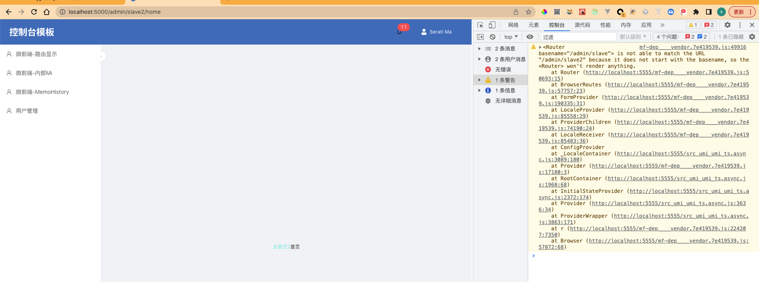Switch to 性能 DevTools tab
This screenshot has width=759, height=282.
click(606, 25)
